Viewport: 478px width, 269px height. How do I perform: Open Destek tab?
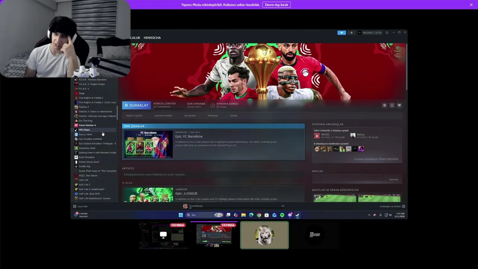click(x=234, y=115)
